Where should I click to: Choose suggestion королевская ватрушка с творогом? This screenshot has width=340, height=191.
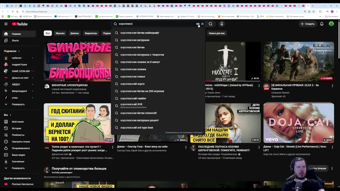coord(158,55)
